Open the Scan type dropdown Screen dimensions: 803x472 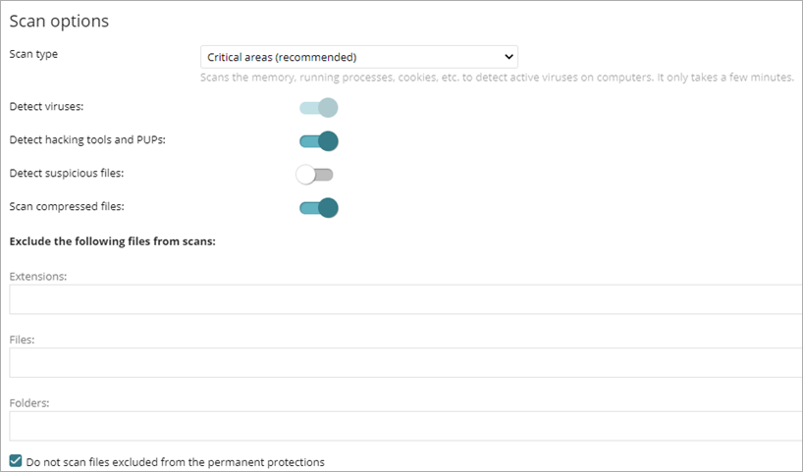tap(358, 57)
